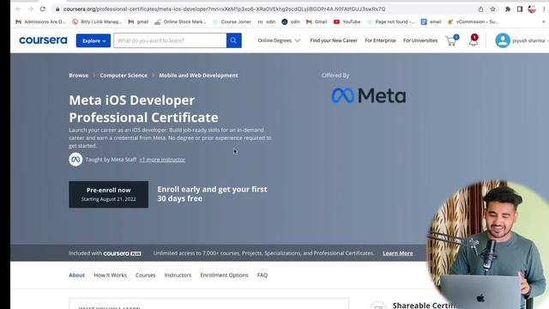Expand Online Degrees menu
Viewport: 549px width, 309px height.
pyautogui.click(x=279, y=40)
